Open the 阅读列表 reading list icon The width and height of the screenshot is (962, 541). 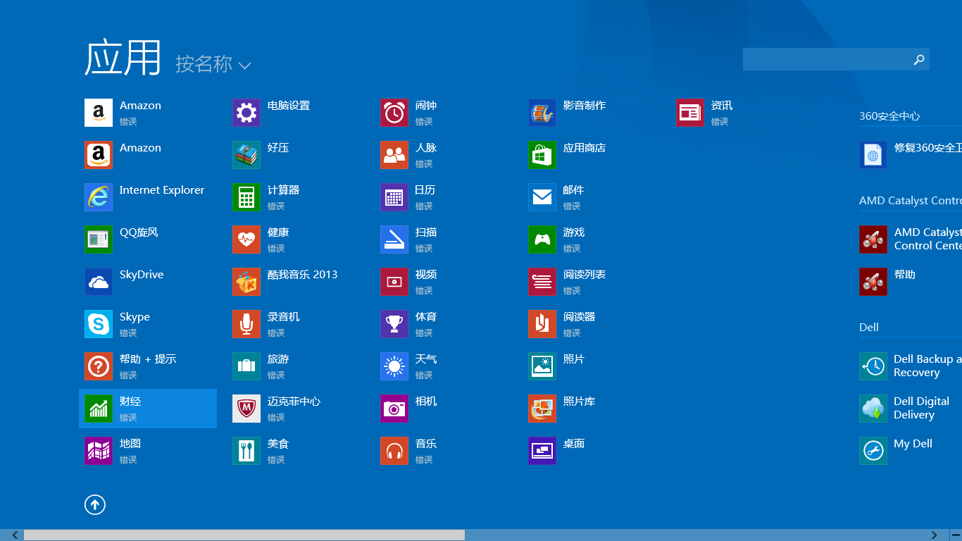pos(542,282)
